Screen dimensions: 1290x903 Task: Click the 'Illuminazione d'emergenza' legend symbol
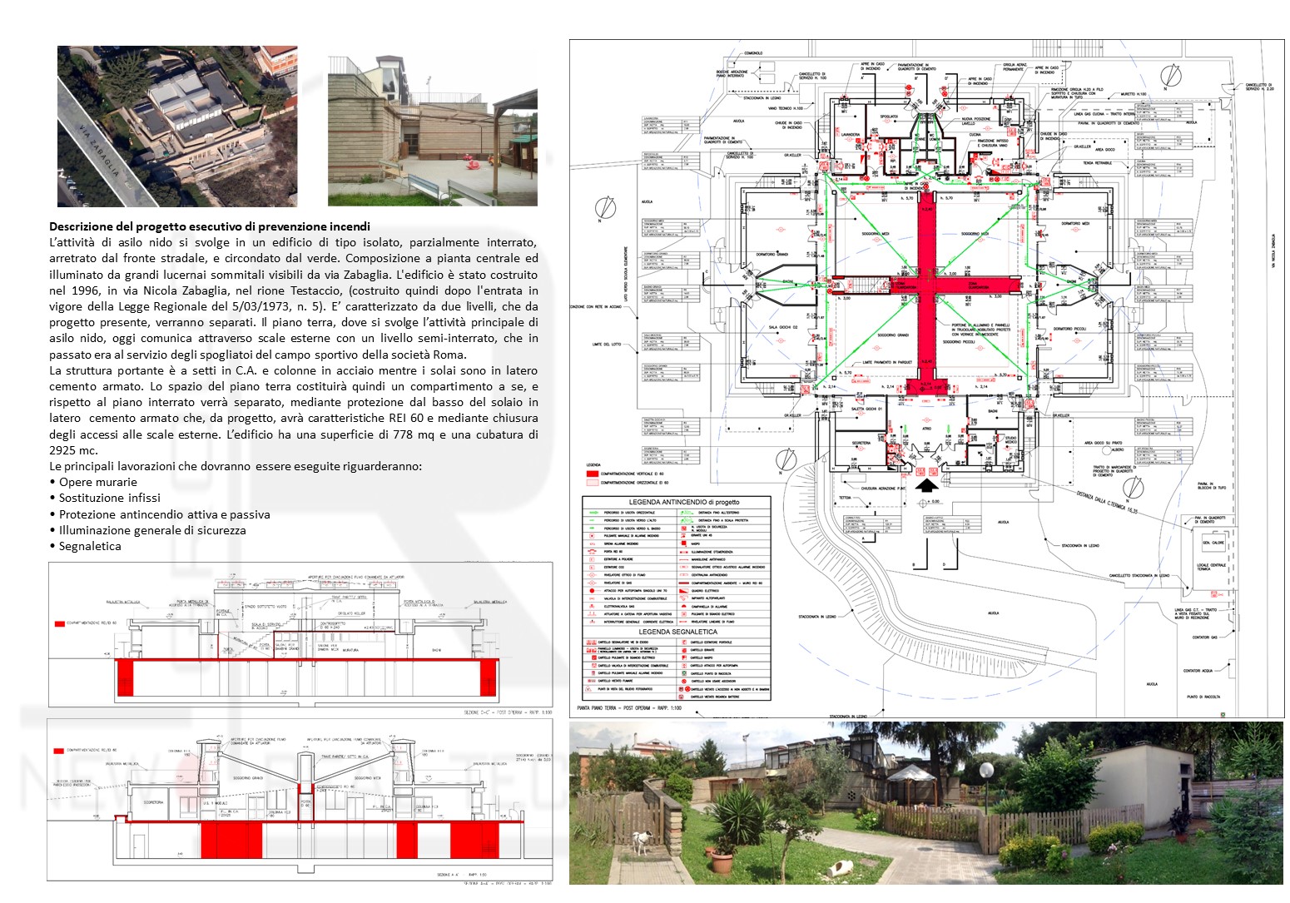tap(684, 552)
